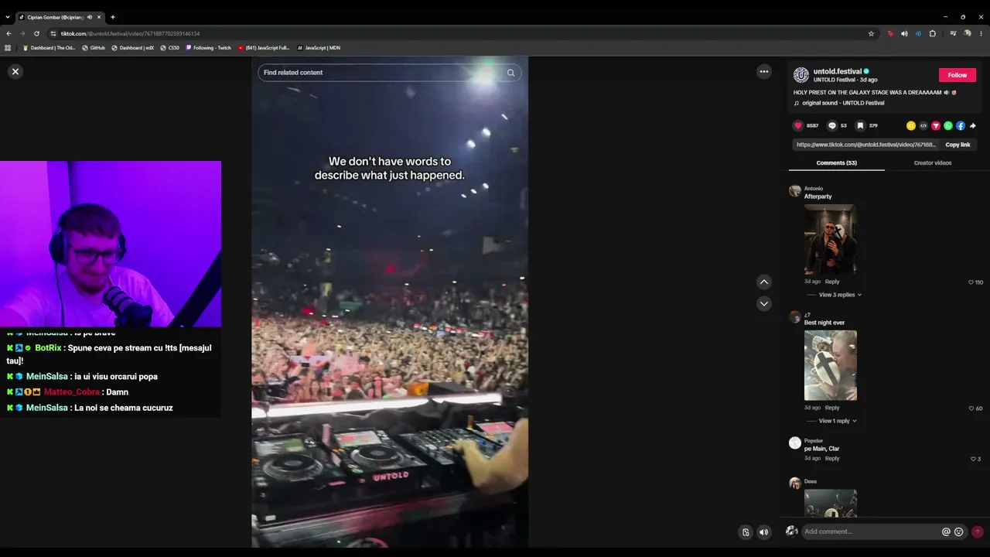Viewport: 990px width, 557px height.
Task: Open the CS50 bookmark
Action: [x=170, y=48]
